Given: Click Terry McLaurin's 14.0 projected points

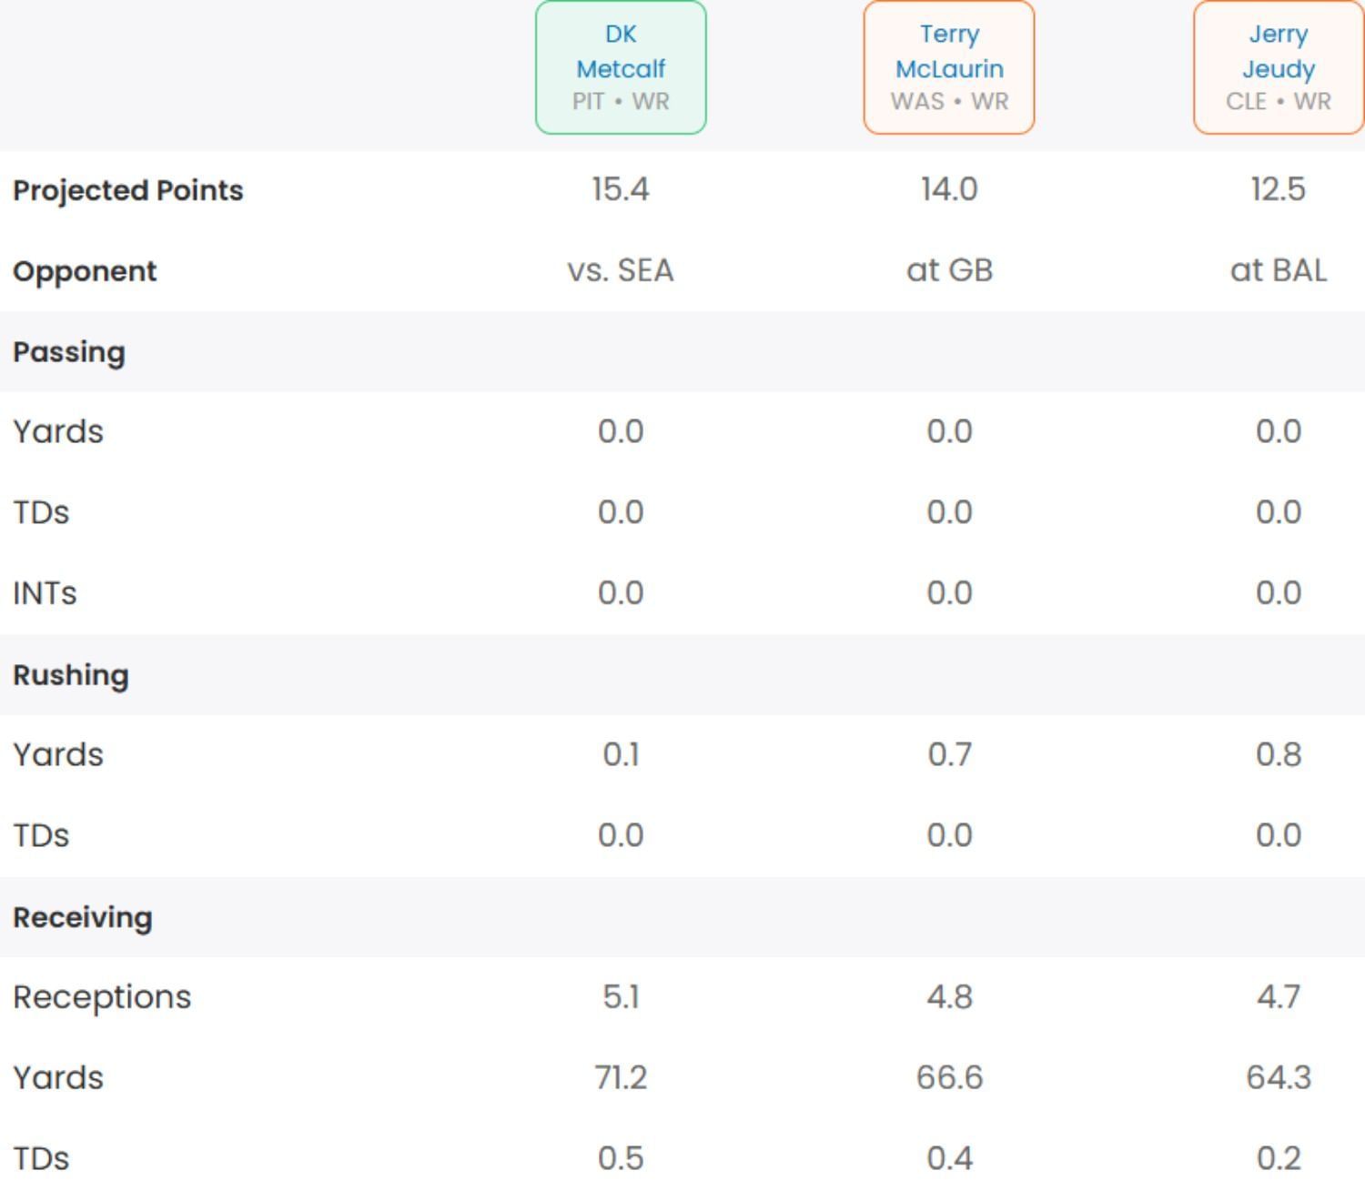Looking at the screenshot, I should pyautogui.click(x=949, y=189).
